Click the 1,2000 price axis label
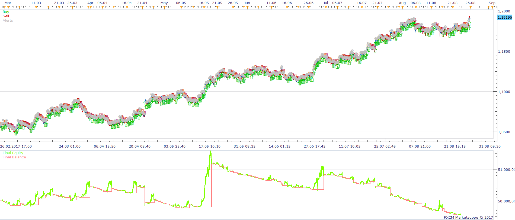515x220 pixels. [504, 11]
